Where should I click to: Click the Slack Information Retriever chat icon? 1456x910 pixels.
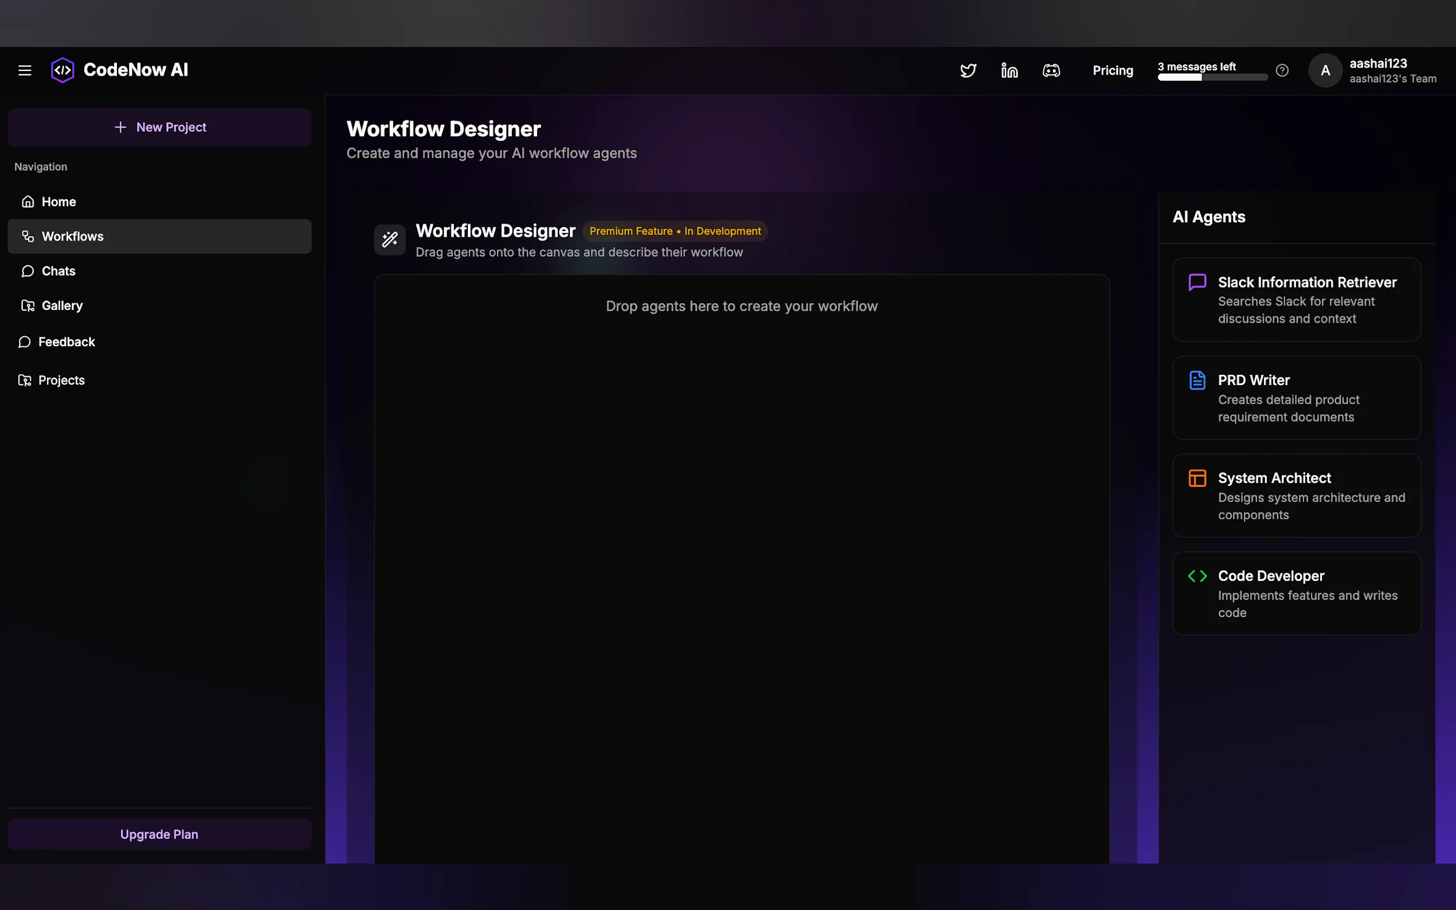pyautogui.click(x=1197, y=283)
